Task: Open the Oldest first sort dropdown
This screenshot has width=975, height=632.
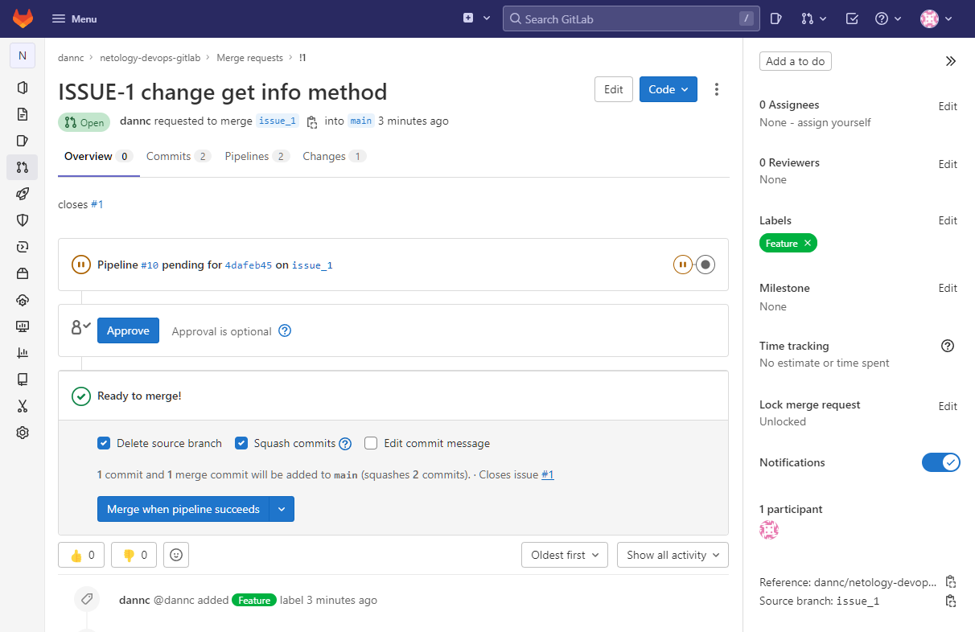Action: (x=564, y=555)
